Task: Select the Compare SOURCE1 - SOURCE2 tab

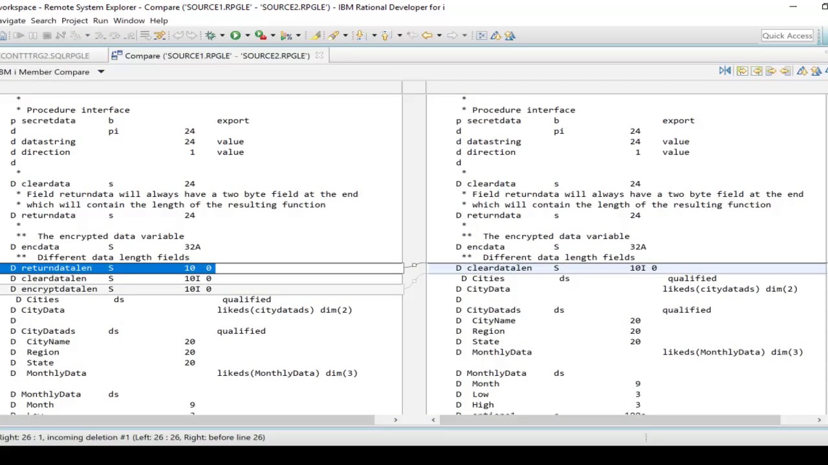Action: [217, 56]
